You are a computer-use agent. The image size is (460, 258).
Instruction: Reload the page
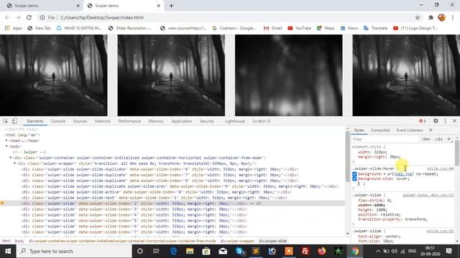tap(29, 17)
